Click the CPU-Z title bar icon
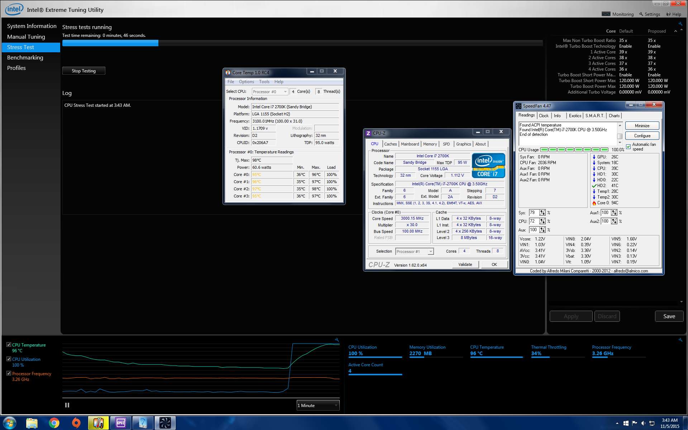 click(368, 133)
